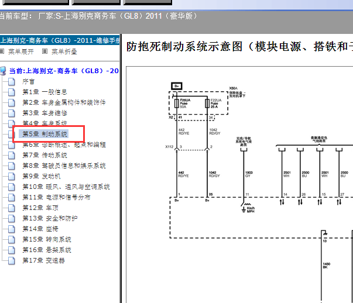Image resolution: width=353 pixels, height=303 pixels.
Task: Click the 442 RD/YE wire label below X112
Action: pyautogui.click(x=183, y=174)
